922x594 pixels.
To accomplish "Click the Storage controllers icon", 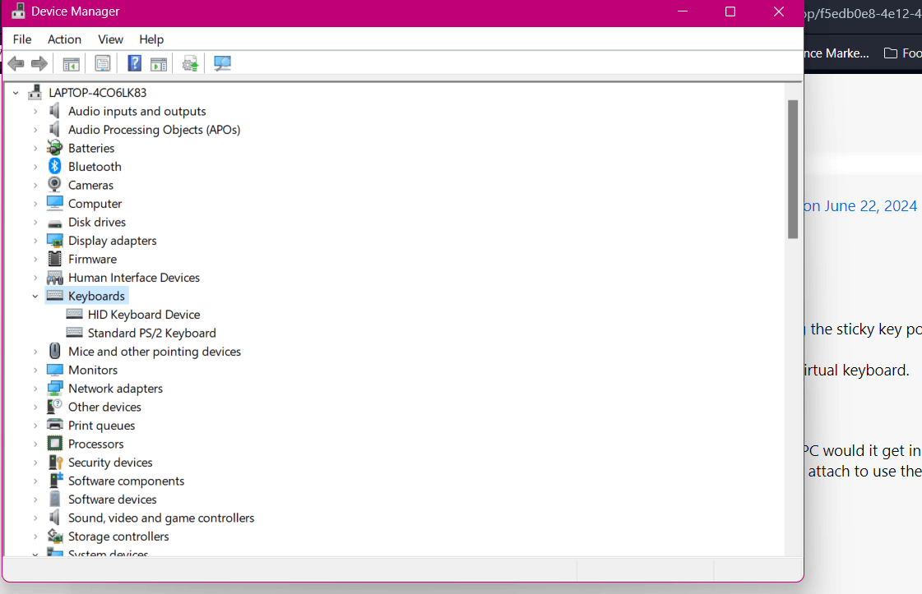I will point(55,536).
